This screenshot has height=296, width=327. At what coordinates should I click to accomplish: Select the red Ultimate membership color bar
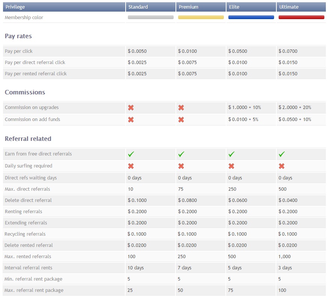click(301, 17)
